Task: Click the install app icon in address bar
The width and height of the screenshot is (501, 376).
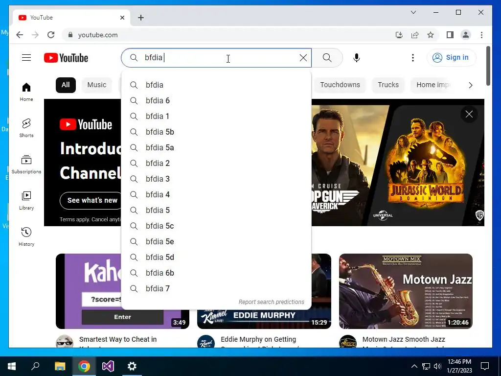Action: pos(399,35)
